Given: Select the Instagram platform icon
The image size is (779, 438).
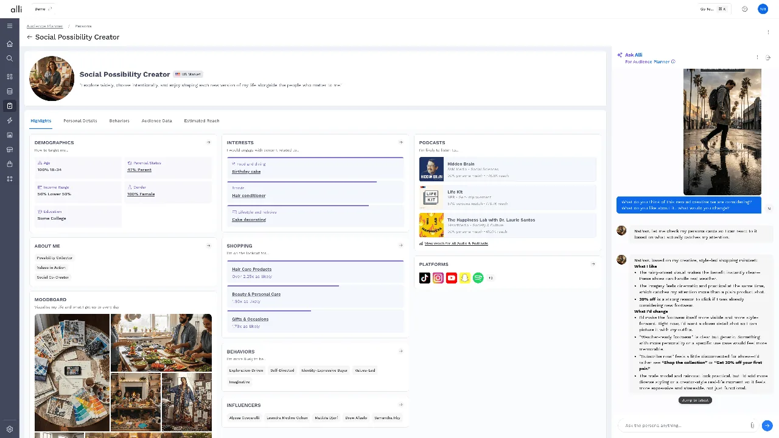Looking at the screenshot, I should click(x=438, y=278).
